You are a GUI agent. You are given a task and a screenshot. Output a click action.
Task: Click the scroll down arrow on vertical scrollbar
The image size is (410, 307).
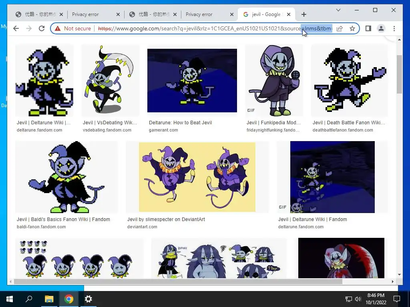(399, 275)
